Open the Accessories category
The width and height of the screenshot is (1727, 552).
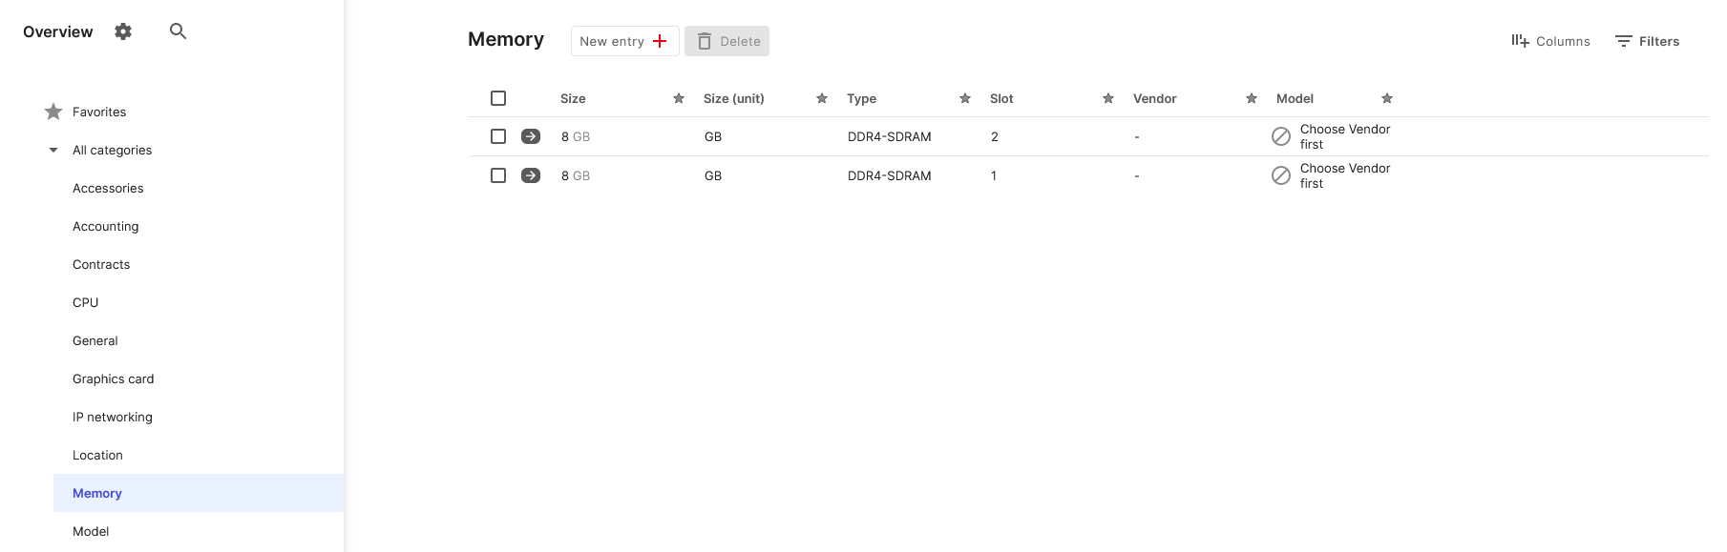tap(108, 188)
